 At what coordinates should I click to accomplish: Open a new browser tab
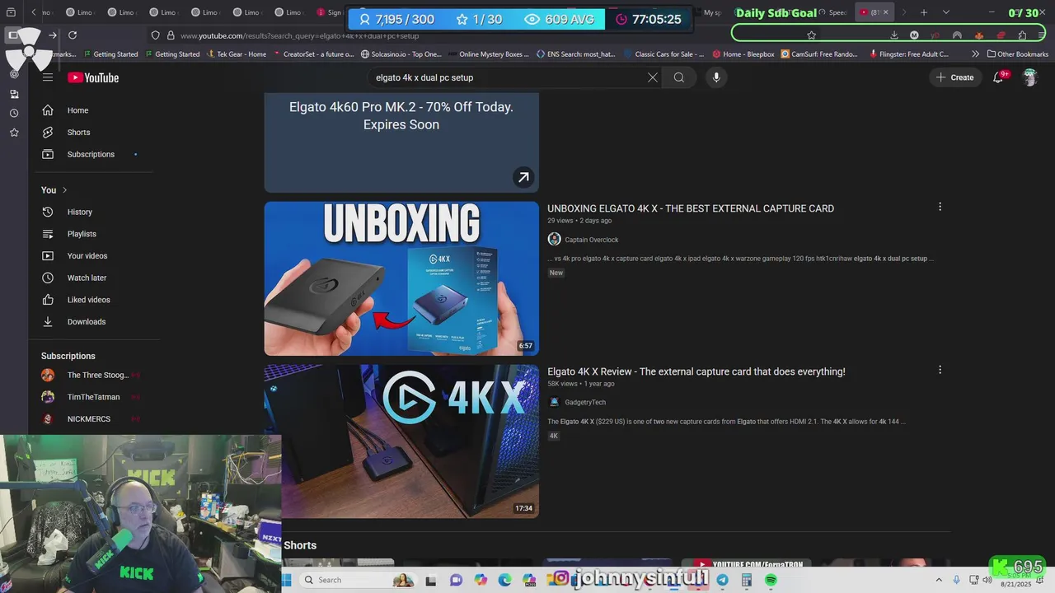coord(924,12)
